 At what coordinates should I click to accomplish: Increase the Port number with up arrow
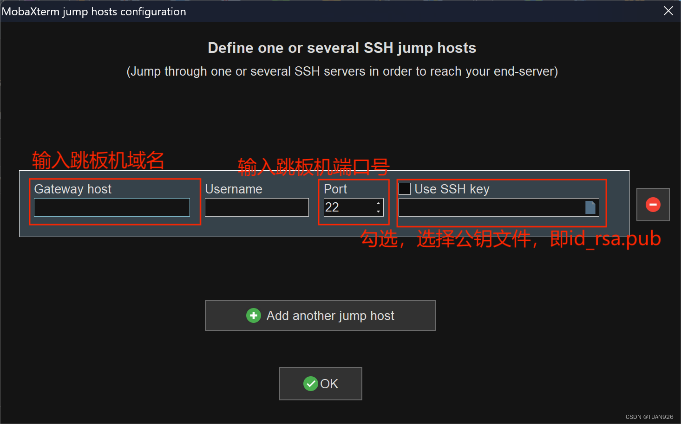coord(379,203)
